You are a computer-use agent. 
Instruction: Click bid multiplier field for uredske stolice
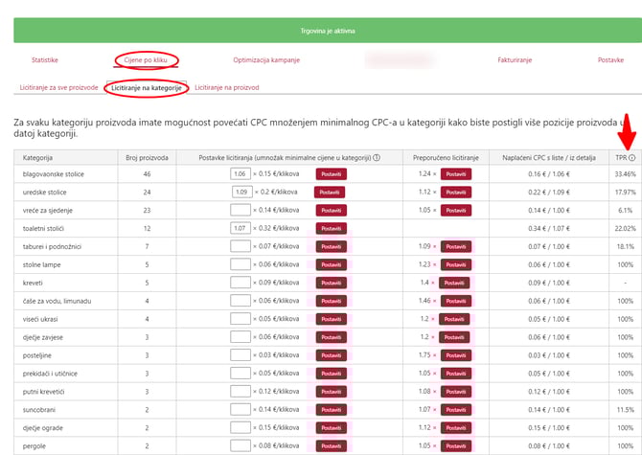[241, 192]
